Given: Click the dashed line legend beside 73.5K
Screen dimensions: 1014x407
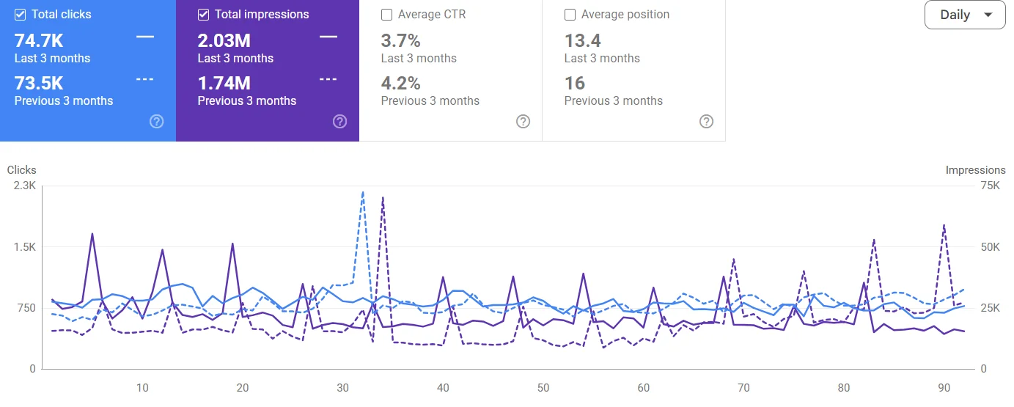Looking at the screenshot, I should point(145,78).
